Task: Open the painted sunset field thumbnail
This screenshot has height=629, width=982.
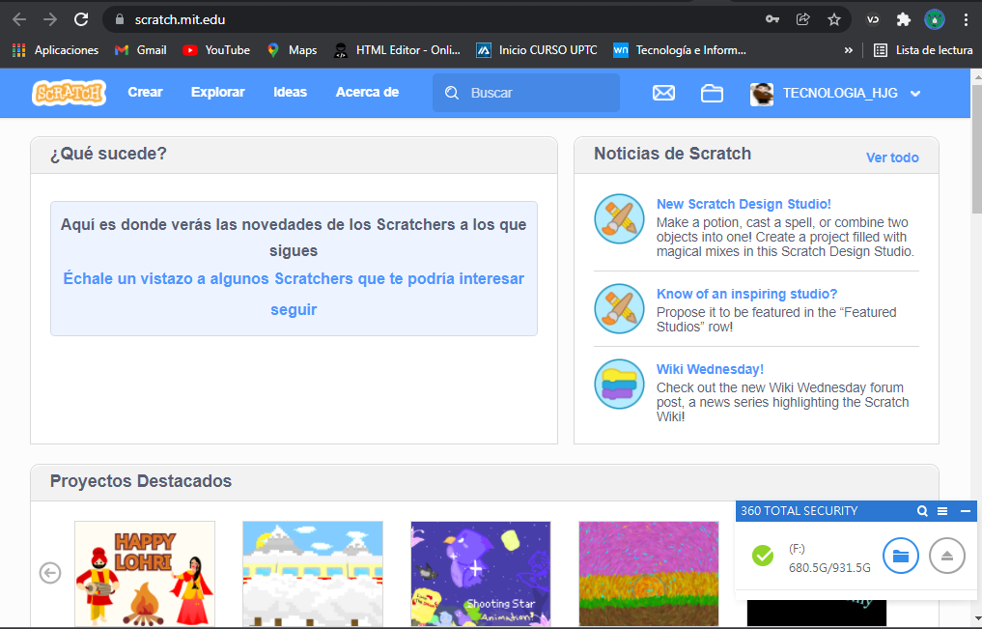Action: point(649,574)
